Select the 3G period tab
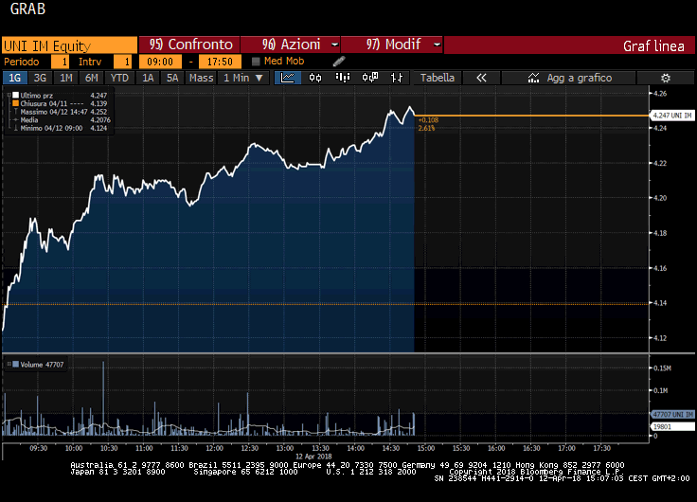 click(40, 78)
